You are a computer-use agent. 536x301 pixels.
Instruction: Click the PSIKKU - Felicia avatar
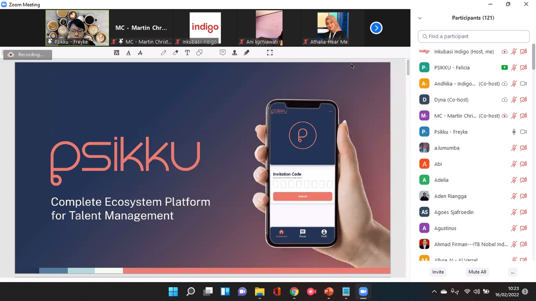click(424, 68)
